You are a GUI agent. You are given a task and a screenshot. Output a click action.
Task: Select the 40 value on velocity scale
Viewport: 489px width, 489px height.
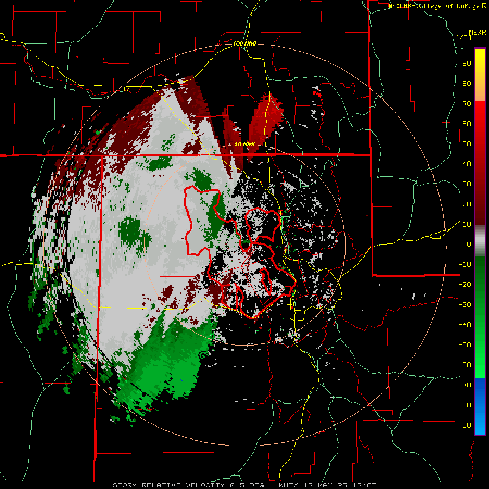467,164
